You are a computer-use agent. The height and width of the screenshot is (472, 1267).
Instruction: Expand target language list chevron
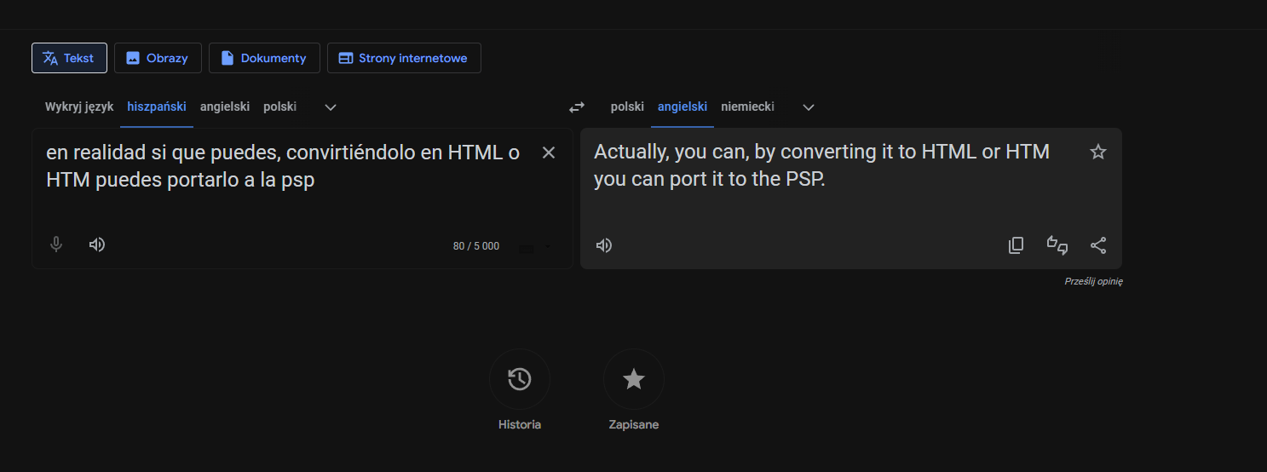coord(809,107)
